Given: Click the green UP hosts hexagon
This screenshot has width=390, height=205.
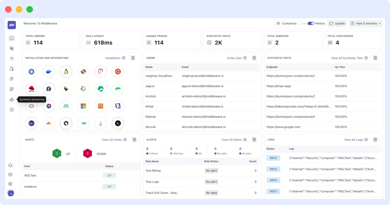Looking at the screenshot, I should 57,153.
